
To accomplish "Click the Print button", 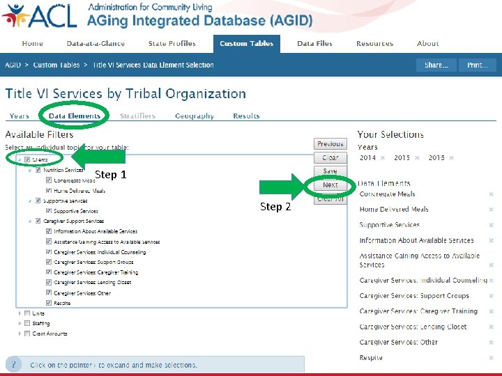I will tap(478, 65).
